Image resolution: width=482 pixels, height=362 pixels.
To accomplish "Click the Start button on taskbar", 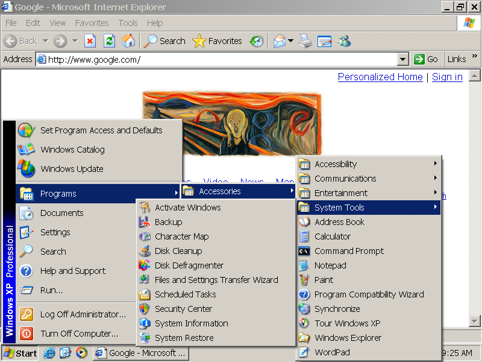I will click(x=20, y=353).
